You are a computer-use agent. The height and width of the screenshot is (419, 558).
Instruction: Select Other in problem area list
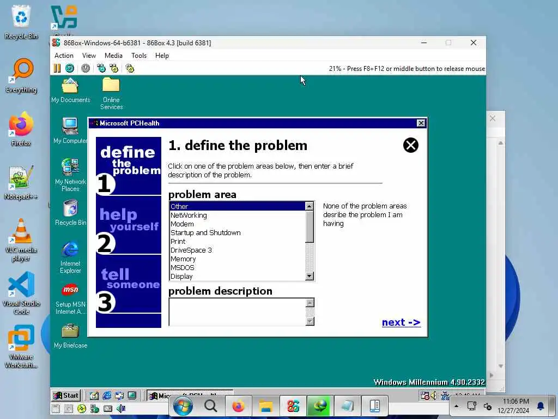[238, 206]
